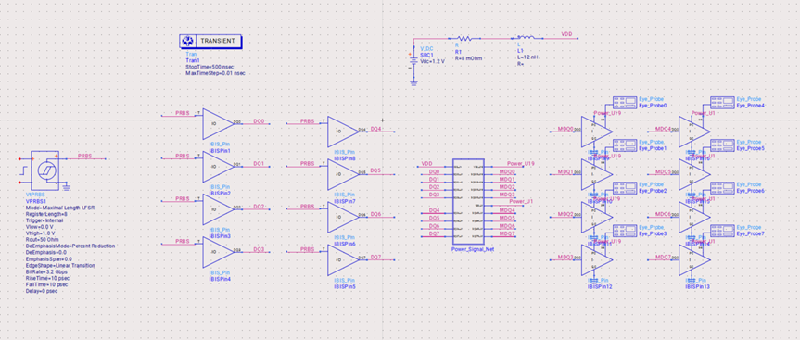Screen dimensions: 800x340
Task: Click the L=12 nH inductor value
Action: (527, 57)
